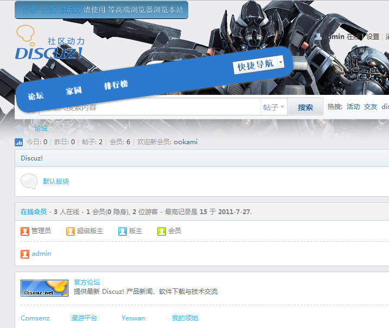389x328 pixels.
Task: Click the record date 2011-7-27 text
Action: 234,212
